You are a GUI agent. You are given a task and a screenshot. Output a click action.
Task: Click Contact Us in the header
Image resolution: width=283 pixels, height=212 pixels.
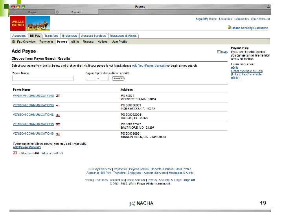pos(241,19)
